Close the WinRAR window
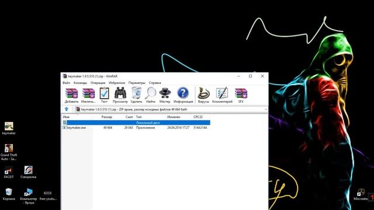This screenshot has height=210, width=374. (262, 76)
